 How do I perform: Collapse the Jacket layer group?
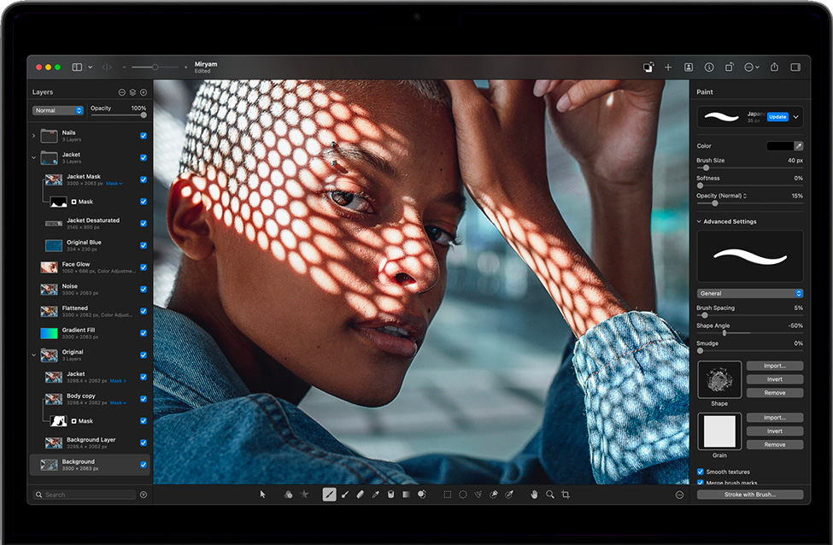(x=34, y=157)
